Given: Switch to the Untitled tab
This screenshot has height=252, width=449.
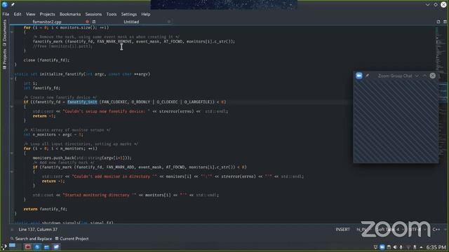Looking at the screenshot, I should (131, 22).
